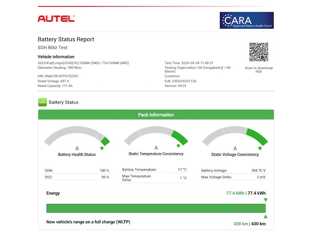The height and width of the screenshot is (234, 313).
Task: Click the Static Temperature Consistency gauge
Action: (156, 138)
